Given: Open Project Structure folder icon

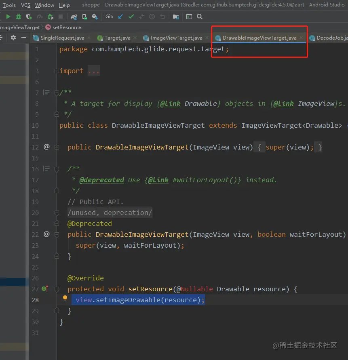Looking at the screenshot, I should [x=176, y=17].
